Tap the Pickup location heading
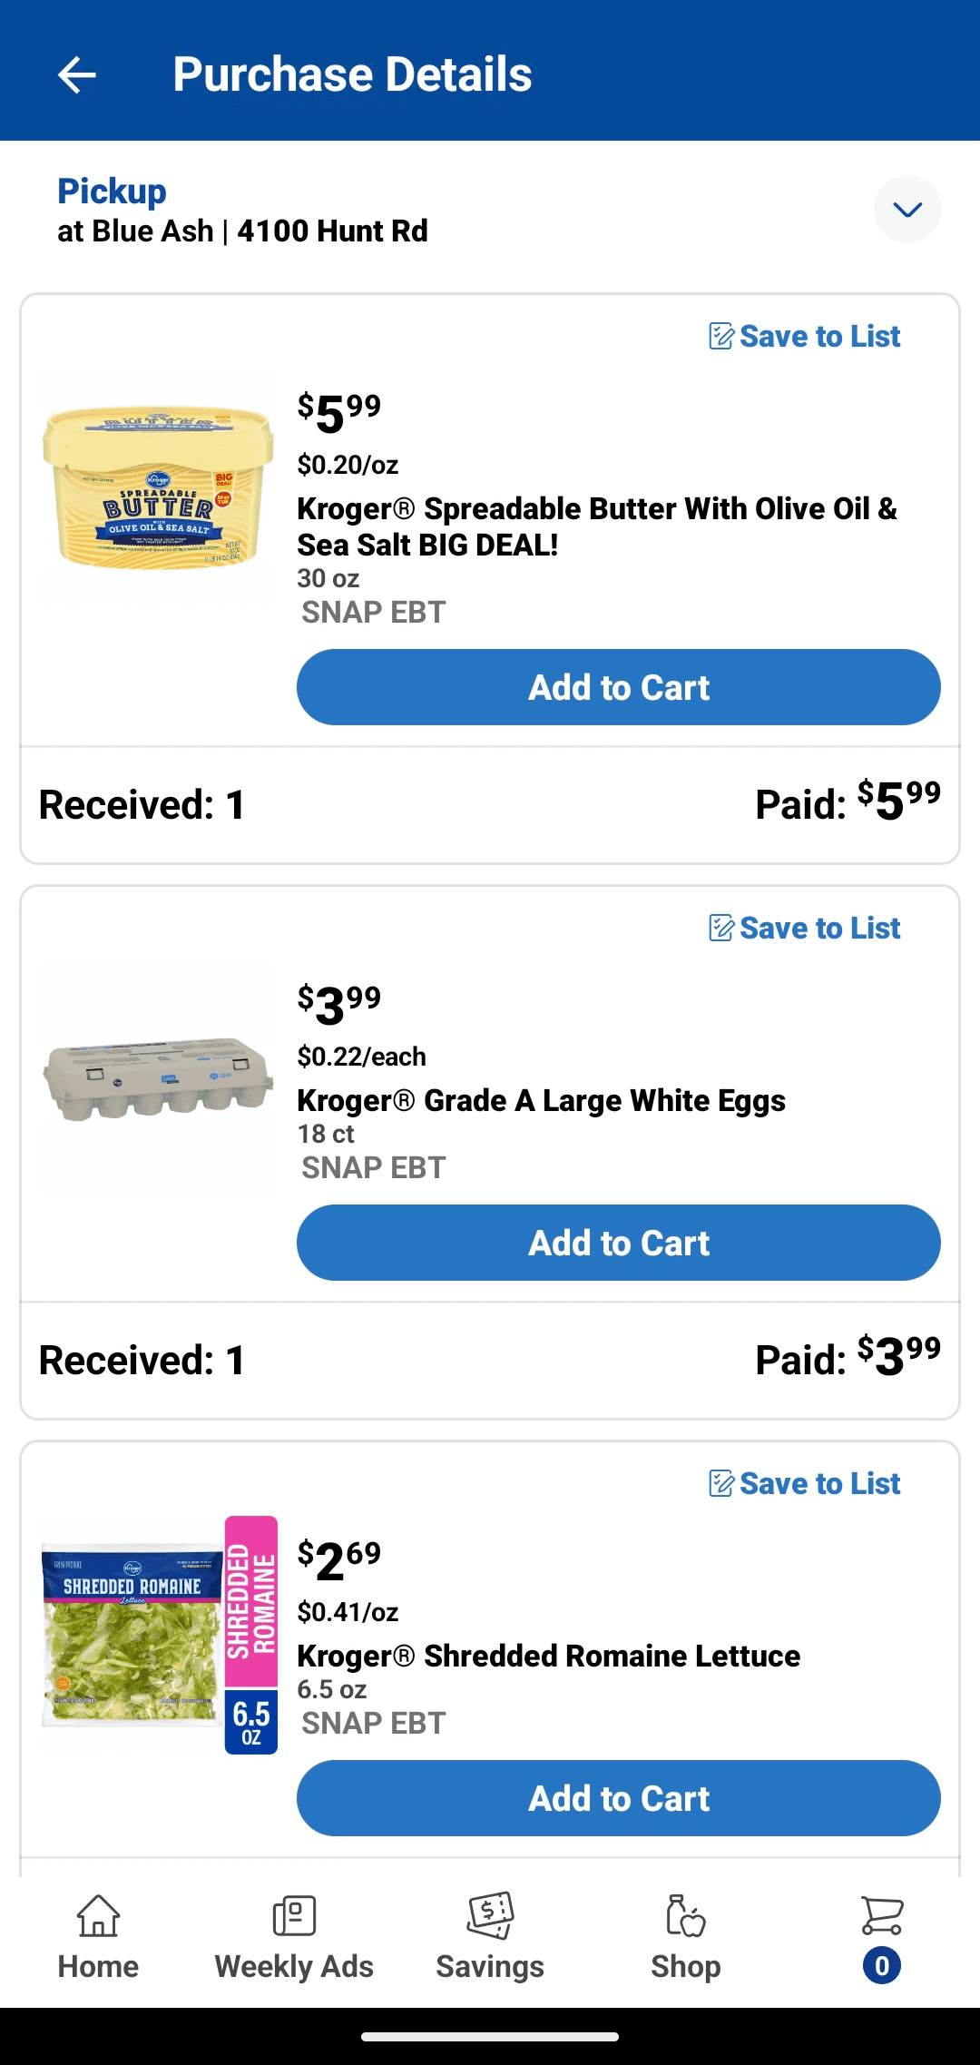The height and width of the screenshot is (2065, 980). (113, 192)
